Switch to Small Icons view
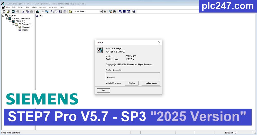257x135 pixels. tap(57, 12)
